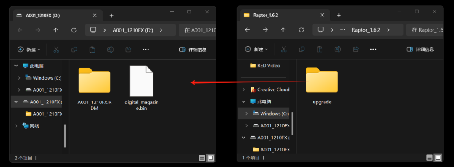Screen dimensions: 454x167
Task: Open 新建 dropdown in A001_1210FX (D:) window
Action: pos(29,50)
